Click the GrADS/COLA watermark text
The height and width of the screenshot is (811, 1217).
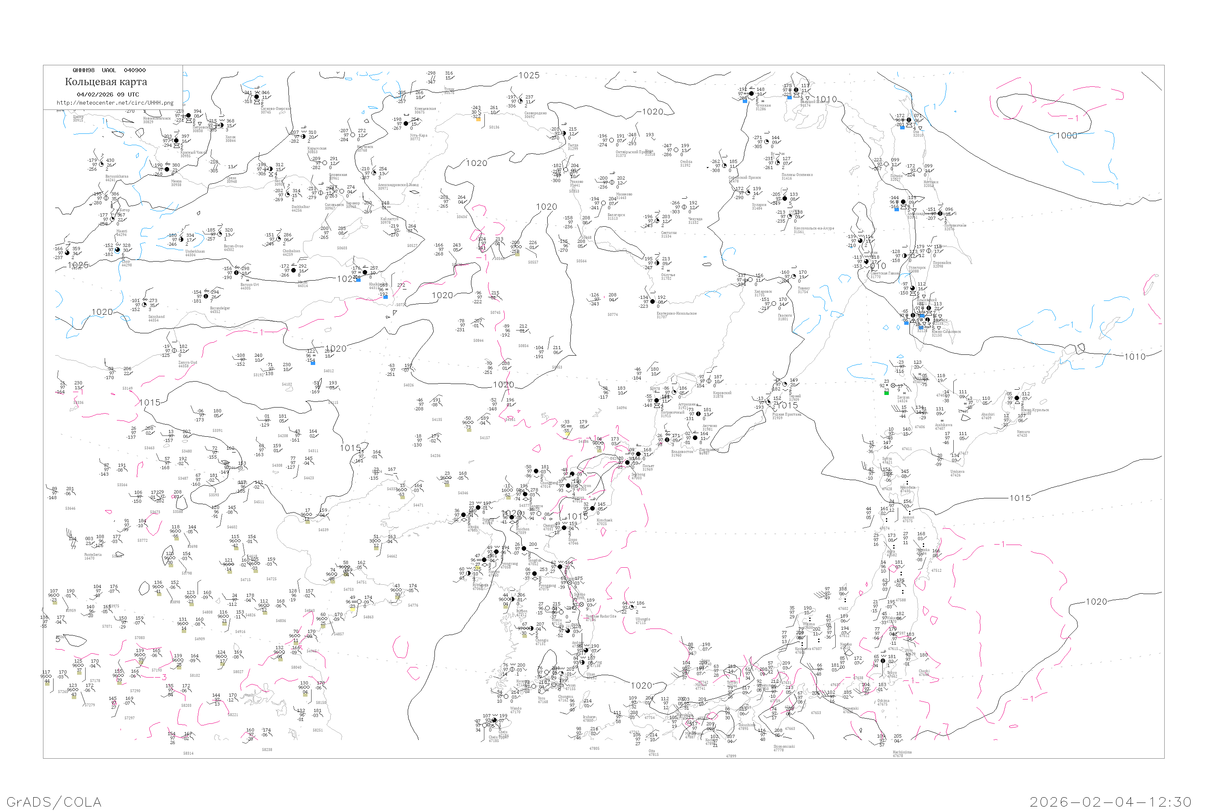point(54,802)
